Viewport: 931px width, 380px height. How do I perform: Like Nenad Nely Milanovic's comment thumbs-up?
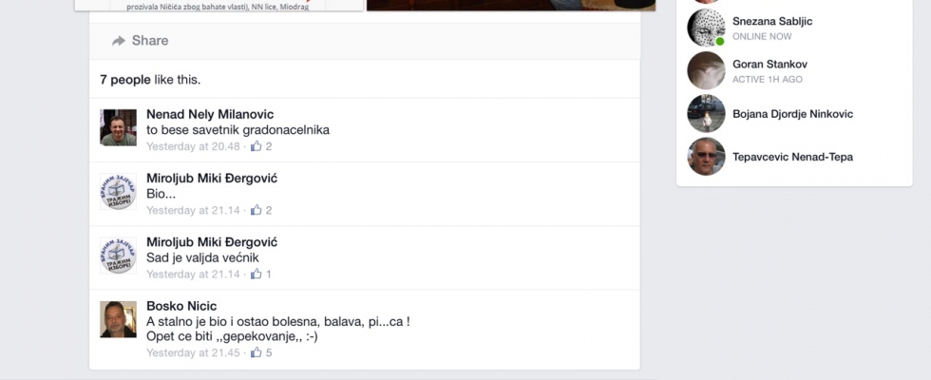coord(256,146)
